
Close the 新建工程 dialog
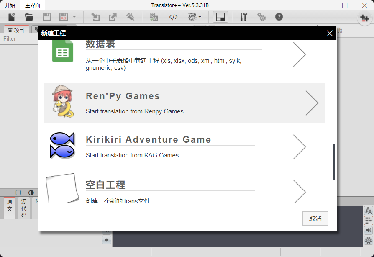tap(330, 33)
